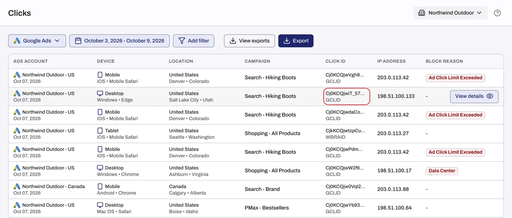Click Google Ads icon in Northwind Outdoor - Canada row
Viewport: 512px width, 218px height.
click(17, 186)
